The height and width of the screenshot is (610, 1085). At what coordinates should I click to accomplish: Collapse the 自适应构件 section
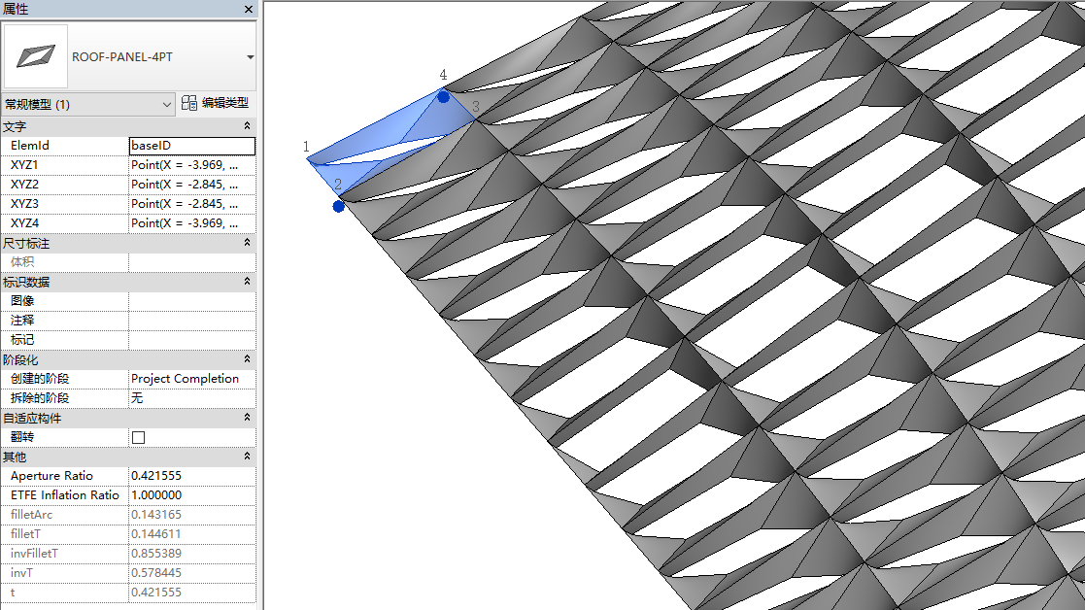click(x=247, y=417)
